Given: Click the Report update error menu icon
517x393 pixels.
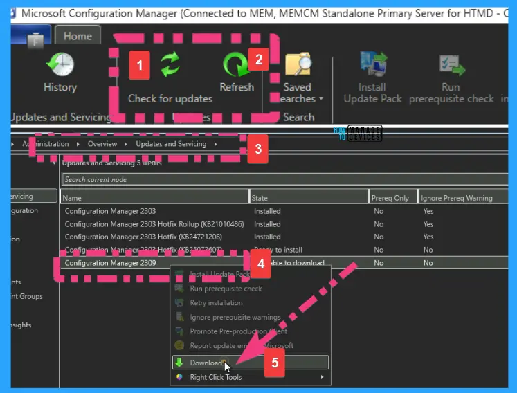Looking at the screenshot, I should coord(179,345).
